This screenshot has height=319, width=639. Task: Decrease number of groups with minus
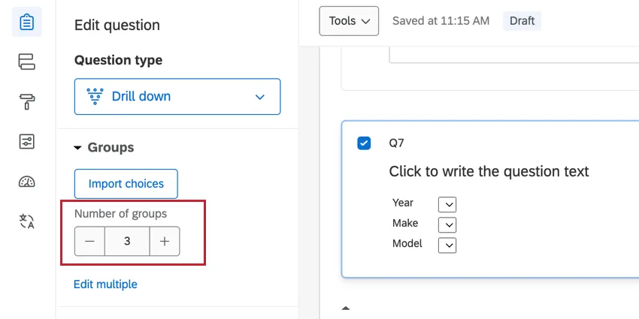pyautogui.click(x=89, y=242)
